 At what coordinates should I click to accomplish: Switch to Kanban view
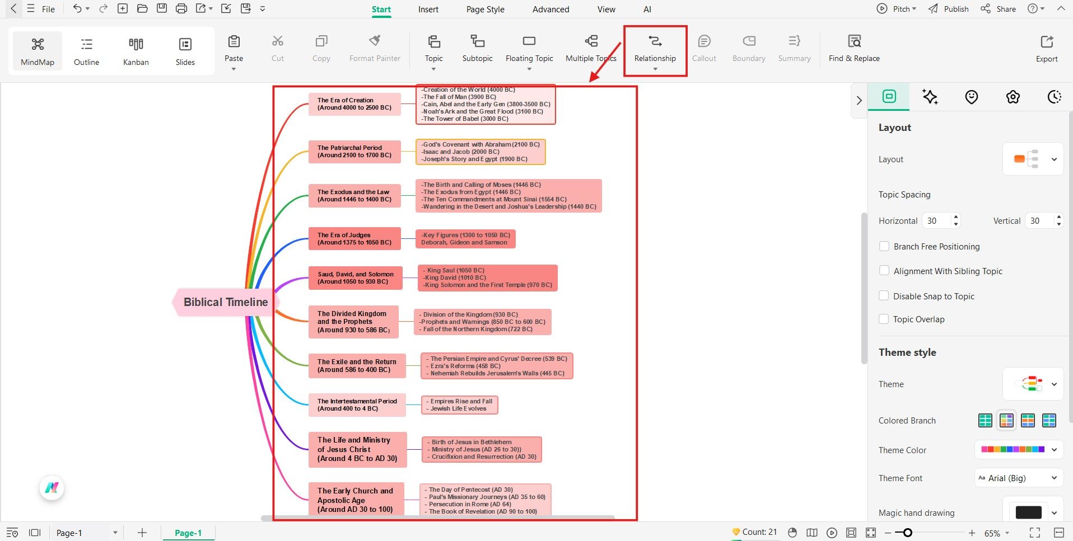coord(136,50)
